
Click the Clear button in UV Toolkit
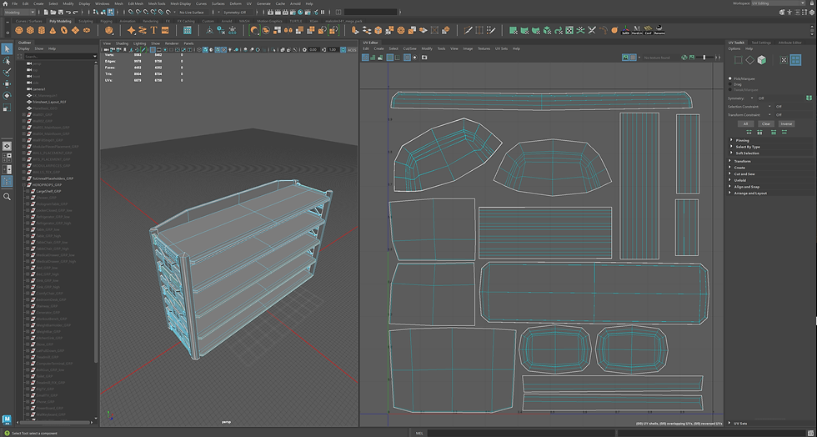766,123
